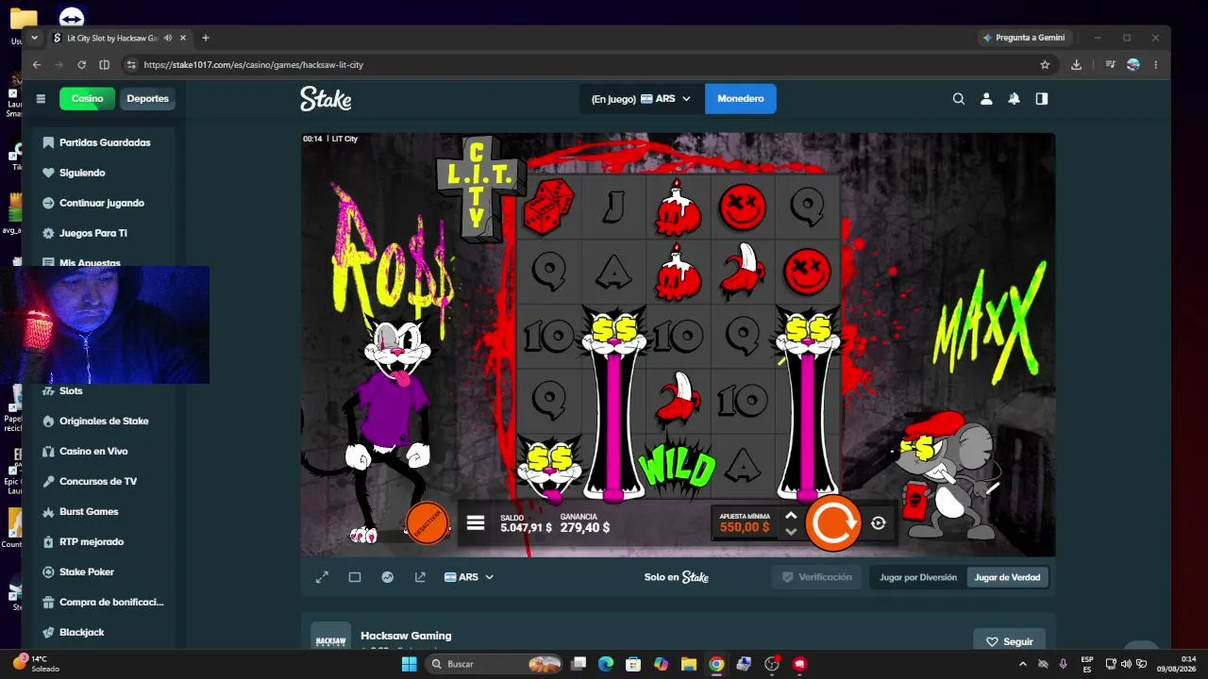
Task: Open File Explorer from taskbar
Action: coord(688,664)
